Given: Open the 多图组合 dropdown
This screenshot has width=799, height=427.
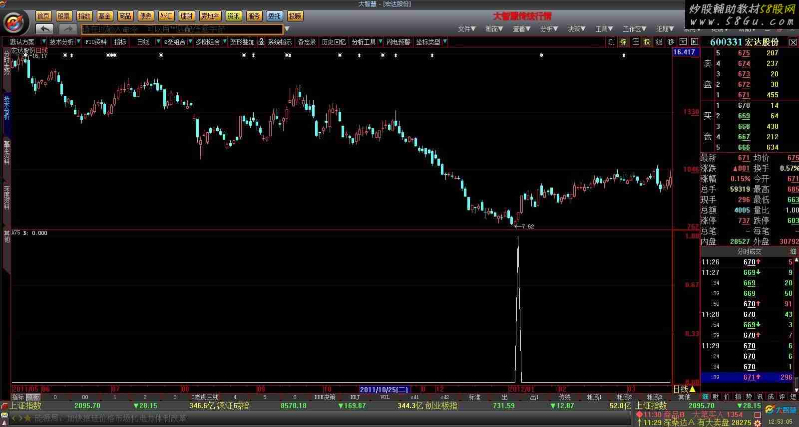Looking at the screenshot, I should point(211,42).
